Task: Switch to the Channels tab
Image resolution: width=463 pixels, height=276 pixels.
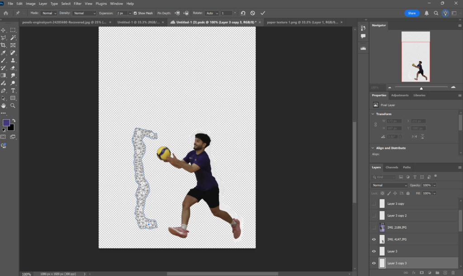Action: pyautogui.click(x=392, y=167)
